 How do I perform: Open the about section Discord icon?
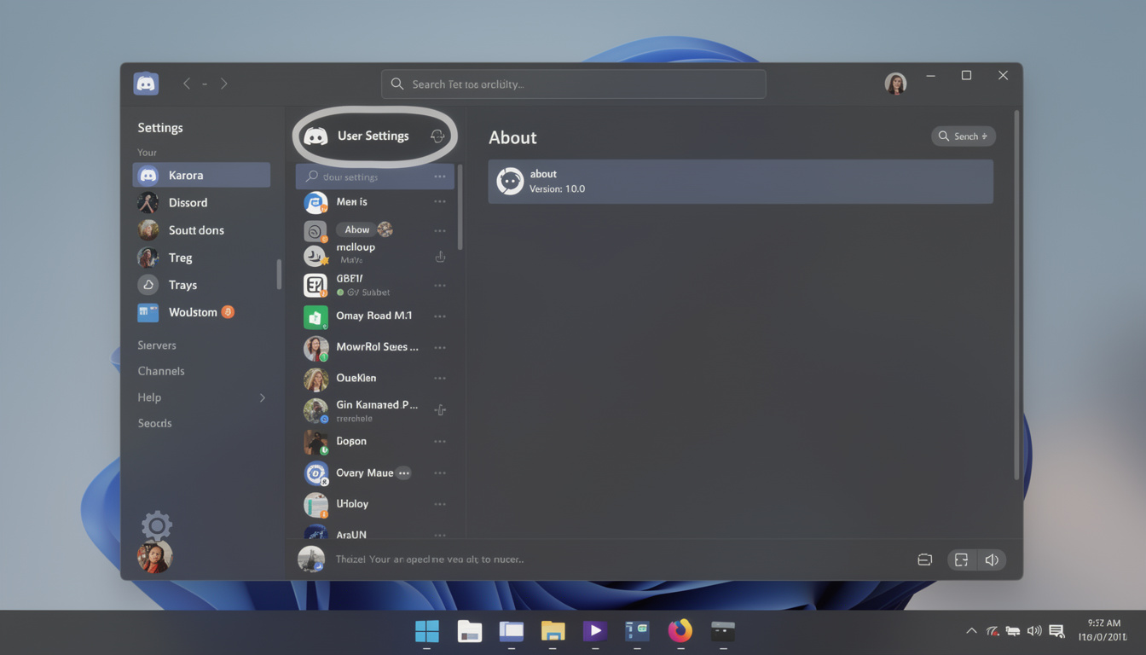510,181
